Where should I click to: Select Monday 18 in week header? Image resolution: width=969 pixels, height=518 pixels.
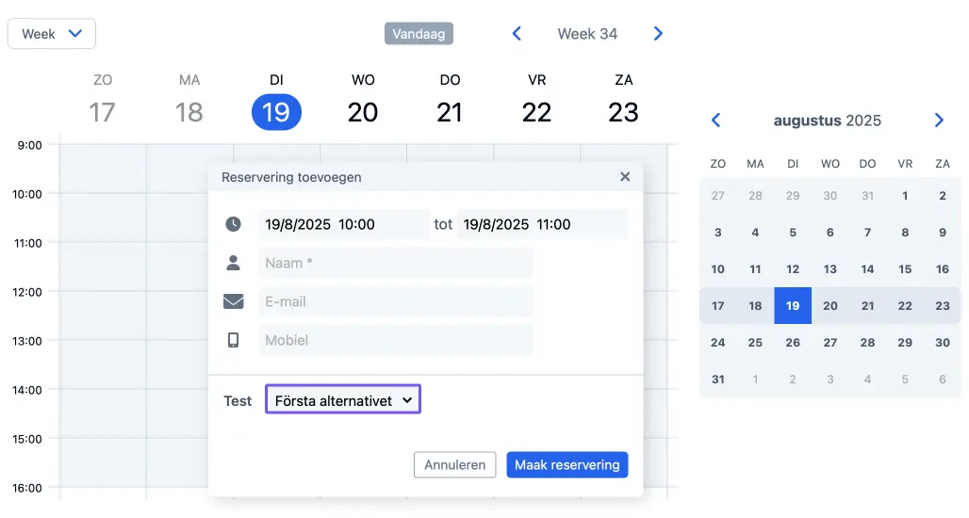pyautogui.click(x=189, y=112)
